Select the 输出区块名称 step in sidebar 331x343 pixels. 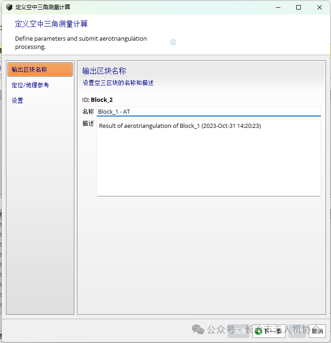40,69
